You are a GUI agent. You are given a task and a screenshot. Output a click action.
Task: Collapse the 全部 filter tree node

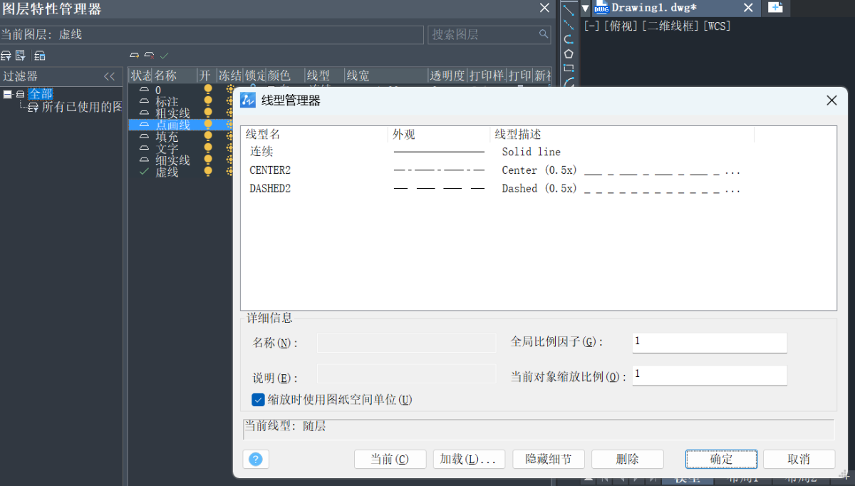point(7,94)
